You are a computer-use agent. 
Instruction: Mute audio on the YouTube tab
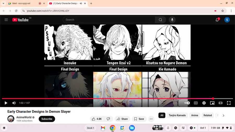(81, 3)
